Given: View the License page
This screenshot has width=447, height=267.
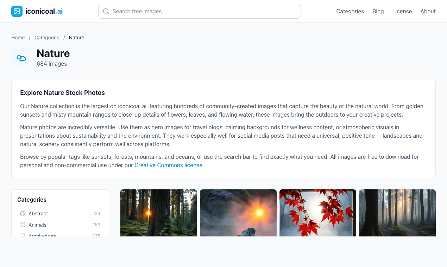Looking at the screenshot, I should click(402, 11).
